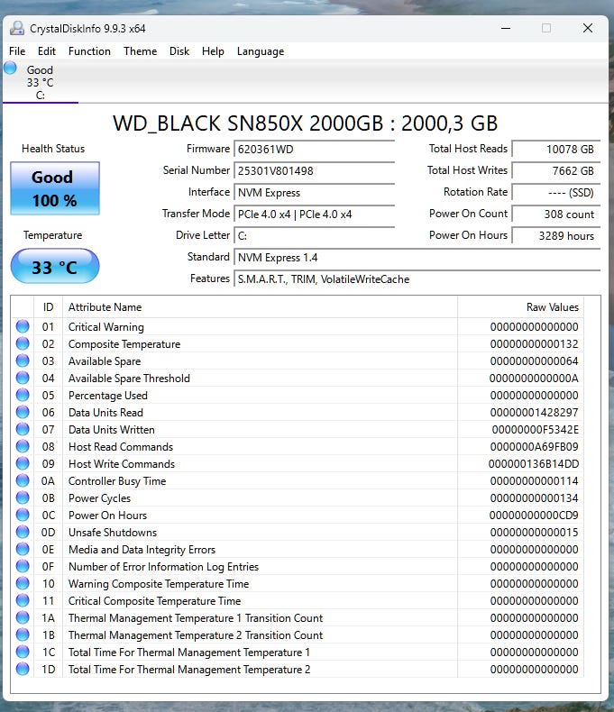The image size is (614, 712).
Task: Select the C: drive tab with Good status
Action: [40, 82]
